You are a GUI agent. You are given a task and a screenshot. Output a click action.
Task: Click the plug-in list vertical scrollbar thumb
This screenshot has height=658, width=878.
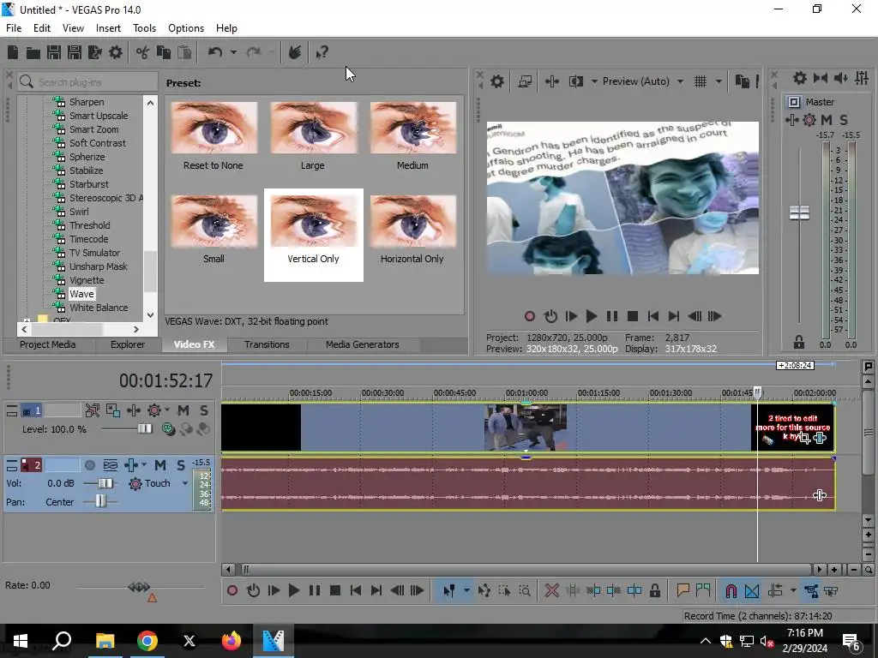[x=150, y=272]
